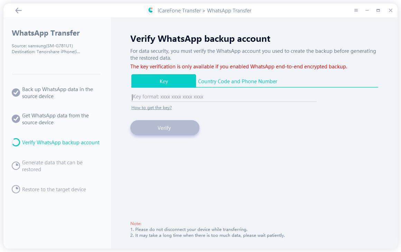The width and height of the screenshot is (401, 252).
Task: Minimize the iCareFone Transfer window
Action: (367, 10)
